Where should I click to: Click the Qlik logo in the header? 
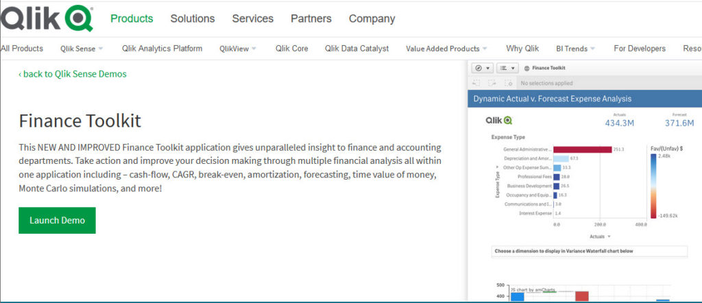[x=47, y=19]
